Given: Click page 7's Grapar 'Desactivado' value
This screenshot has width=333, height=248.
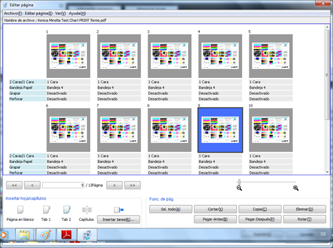Looking at the screenshot, I should (x=119, y=167).
